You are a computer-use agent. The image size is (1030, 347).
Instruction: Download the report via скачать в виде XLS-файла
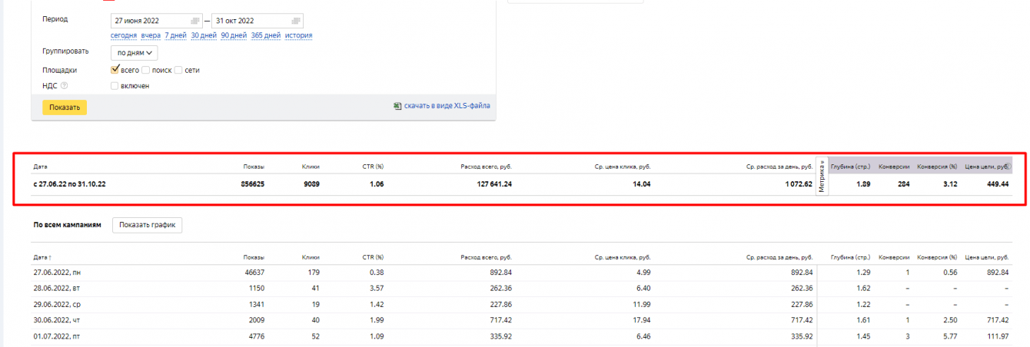447,106
